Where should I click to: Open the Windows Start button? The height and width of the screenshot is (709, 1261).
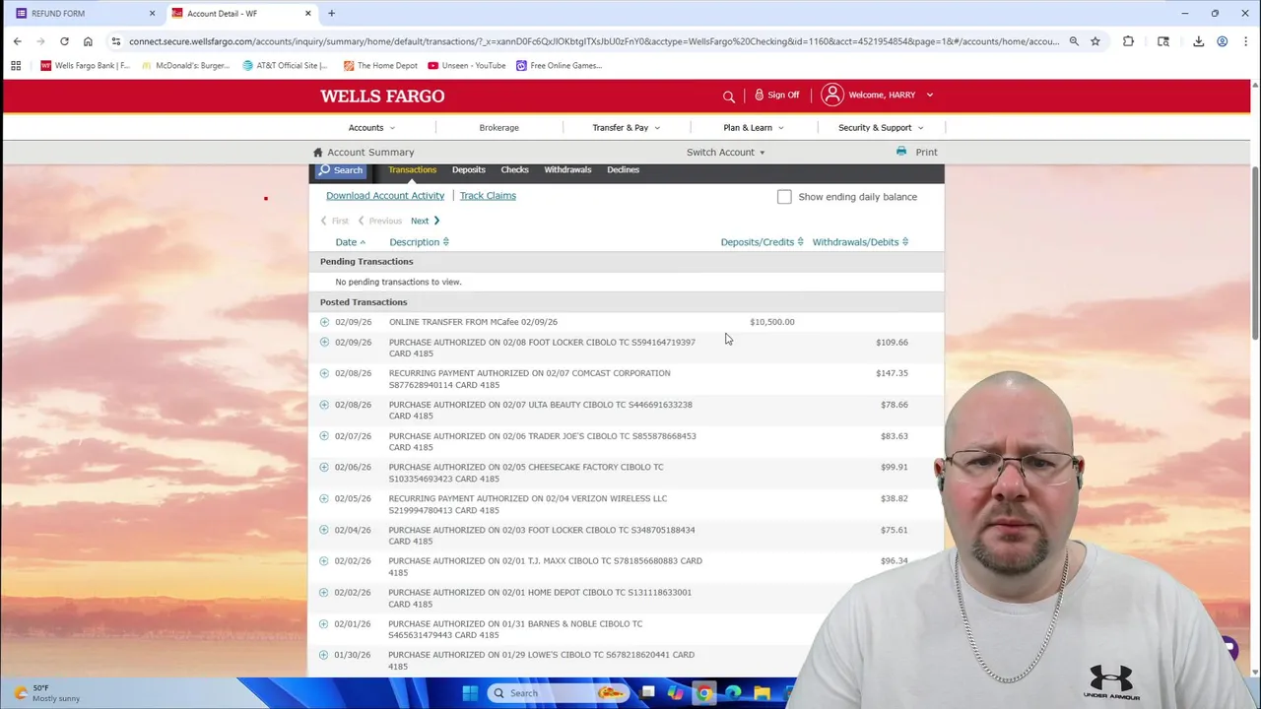(x=470, y=693)
